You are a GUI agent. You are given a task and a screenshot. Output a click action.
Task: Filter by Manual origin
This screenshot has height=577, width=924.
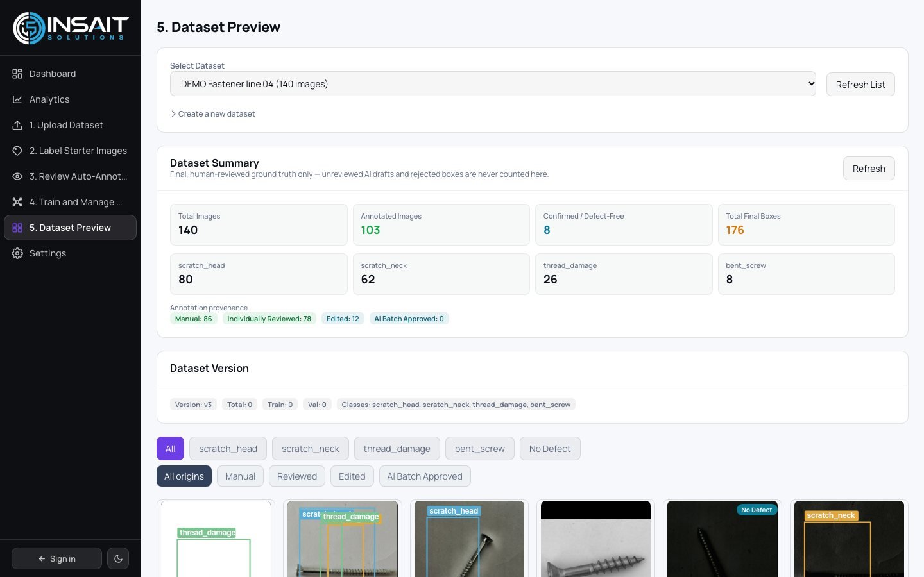240,476
